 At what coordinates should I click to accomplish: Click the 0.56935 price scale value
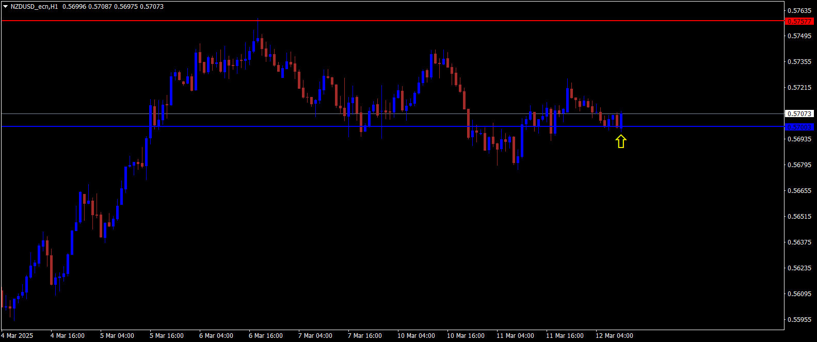799,139
